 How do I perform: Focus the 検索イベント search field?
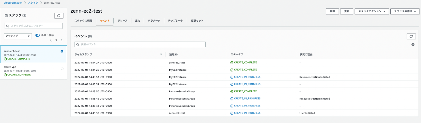[140, 45]
